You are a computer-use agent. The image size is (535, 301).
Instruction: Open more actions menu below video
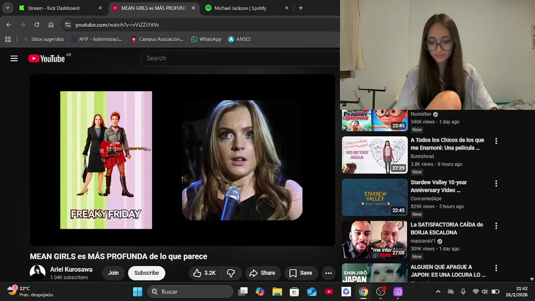pos(329,273)
